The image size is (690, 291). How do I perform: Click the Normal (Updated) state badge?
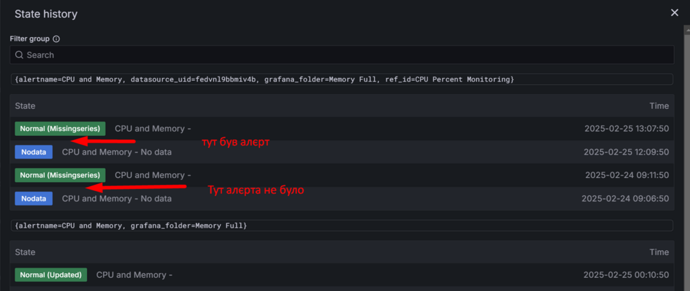pyautogui.click(x=51, y=274)
